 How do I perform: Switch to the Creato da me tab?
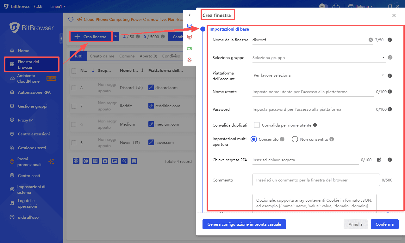[x=102, y=56]
